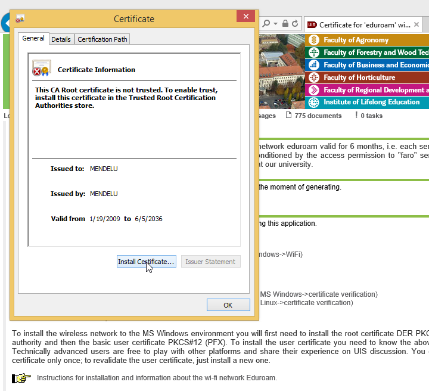Click the Faculty of Agronomy round icon
This screenshot has width=429, height=391.
[314, 40]
